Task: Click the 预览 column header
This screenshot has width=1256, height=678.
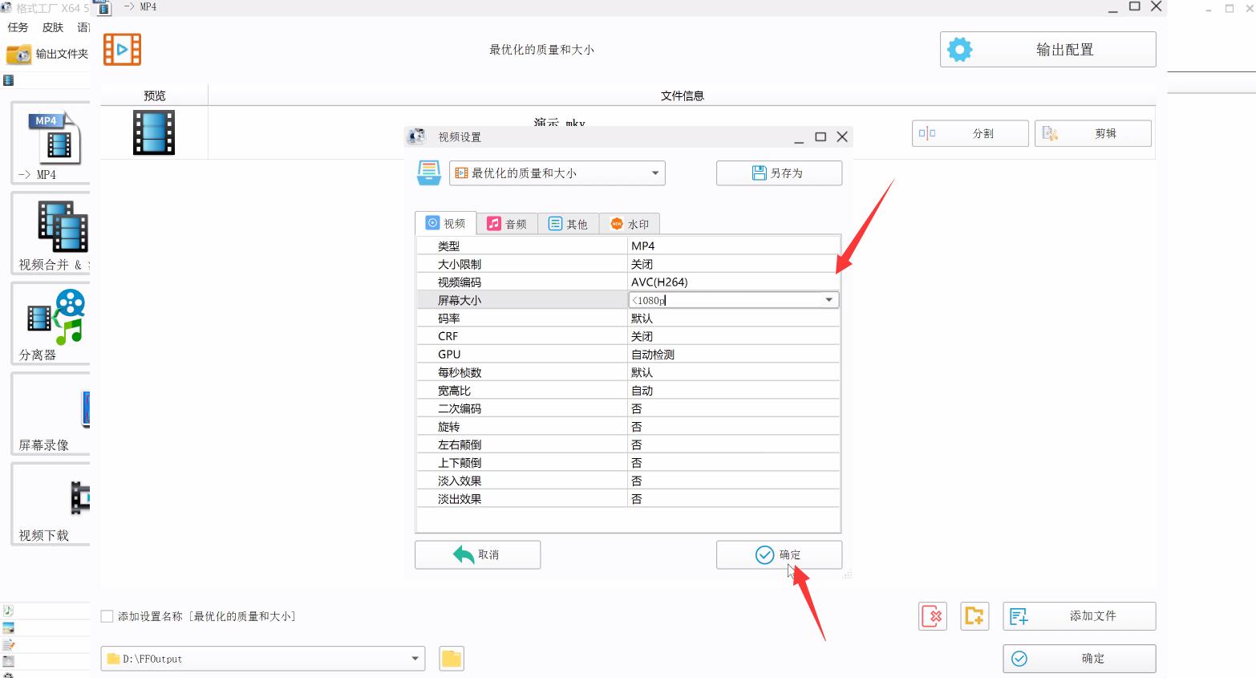Action: [x=154, y=95]
